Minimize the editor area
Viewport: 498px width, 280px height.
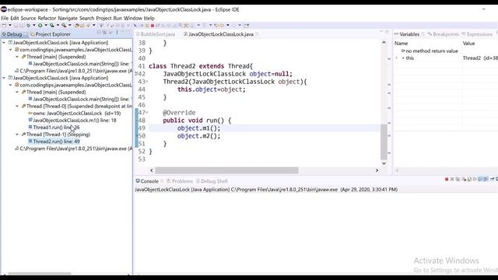click(x=381, y=32)
